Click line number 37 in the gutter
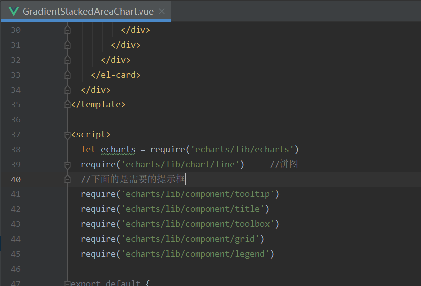This screenshot has width=421, height=286. pos(16,134)
